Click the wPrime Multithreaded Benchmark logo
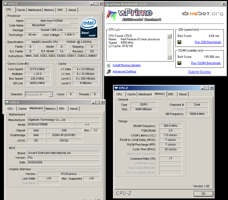228x200 pixels. [x=134, y=15]
